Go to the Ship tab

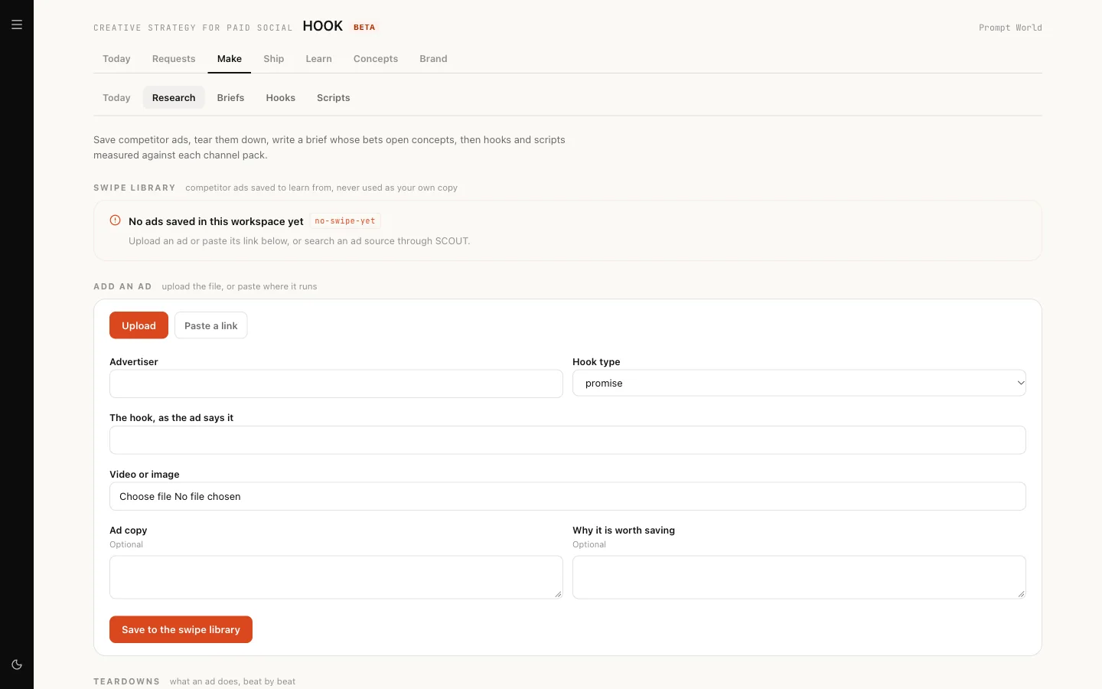[x=274, y=59]
